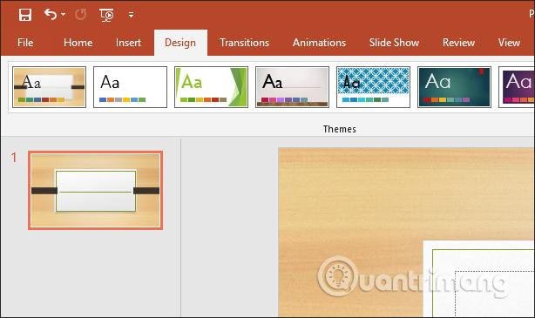This screenshot has height=318, width=535.
Task: Apply the wood-textured theme thumbnail
Action: [x=49, y=87]
